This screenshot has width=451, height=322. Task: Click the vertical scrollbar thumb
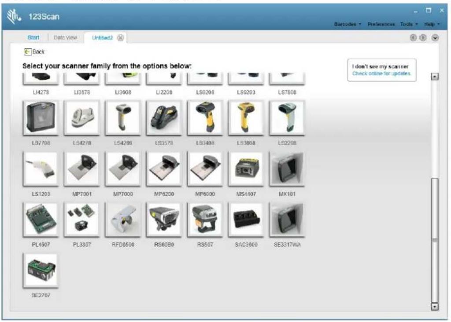tap(435, 240)
